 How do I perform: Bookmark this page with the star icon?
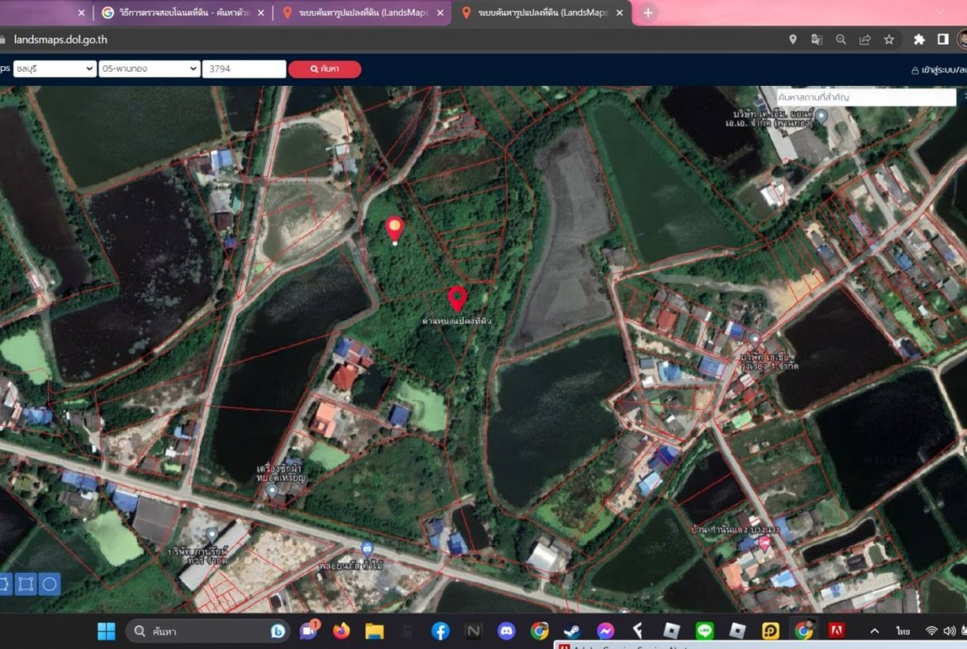tap(888, 40)
